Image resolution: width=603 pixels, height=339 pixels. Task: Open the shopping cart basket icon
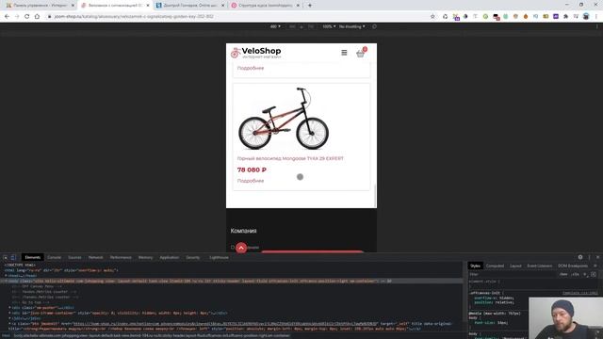coord(360,54)
